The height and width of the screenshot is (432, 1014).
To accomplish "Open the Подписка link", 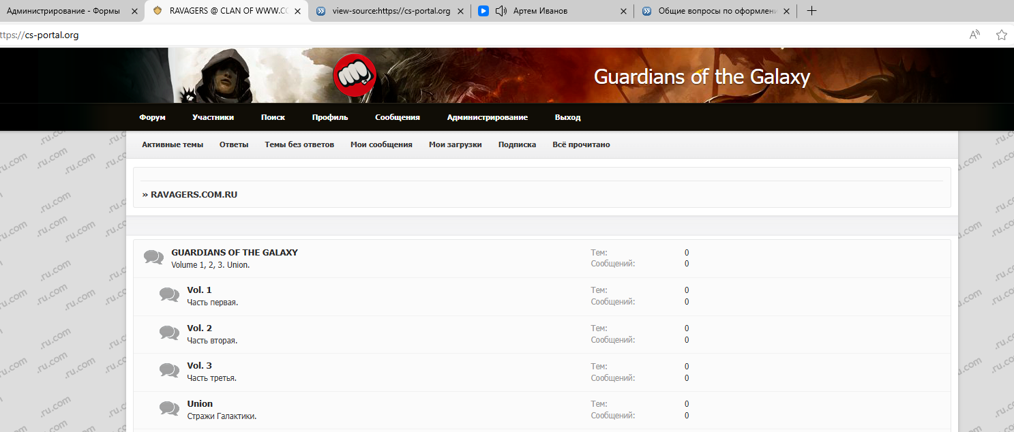I will (x=517, y=144).
